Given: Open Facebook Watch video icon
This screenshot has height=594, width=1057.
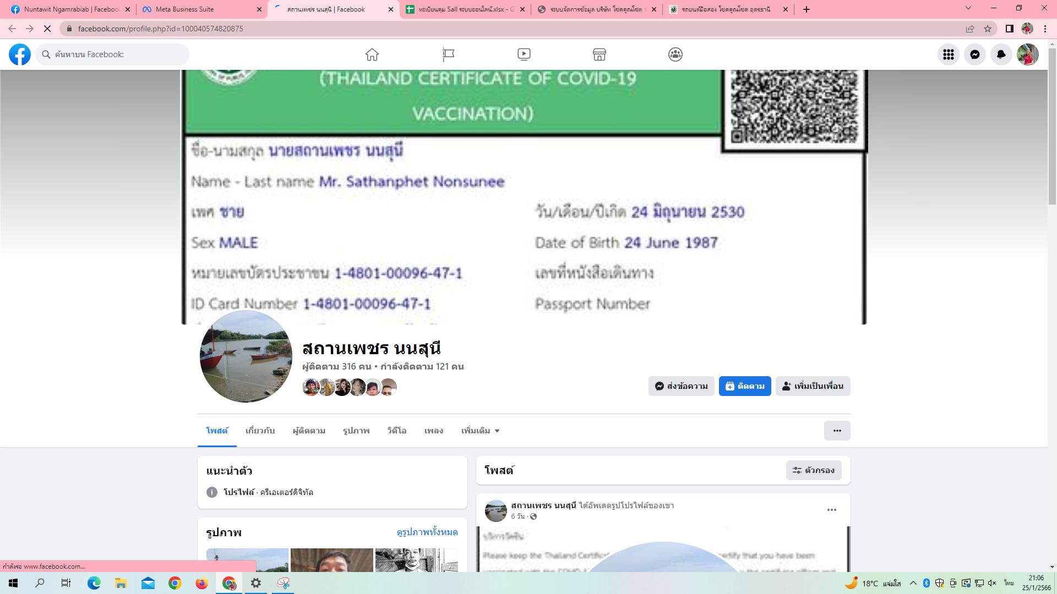Looking at the screenshot, I should pyautogui.click(x=524, y=54).
